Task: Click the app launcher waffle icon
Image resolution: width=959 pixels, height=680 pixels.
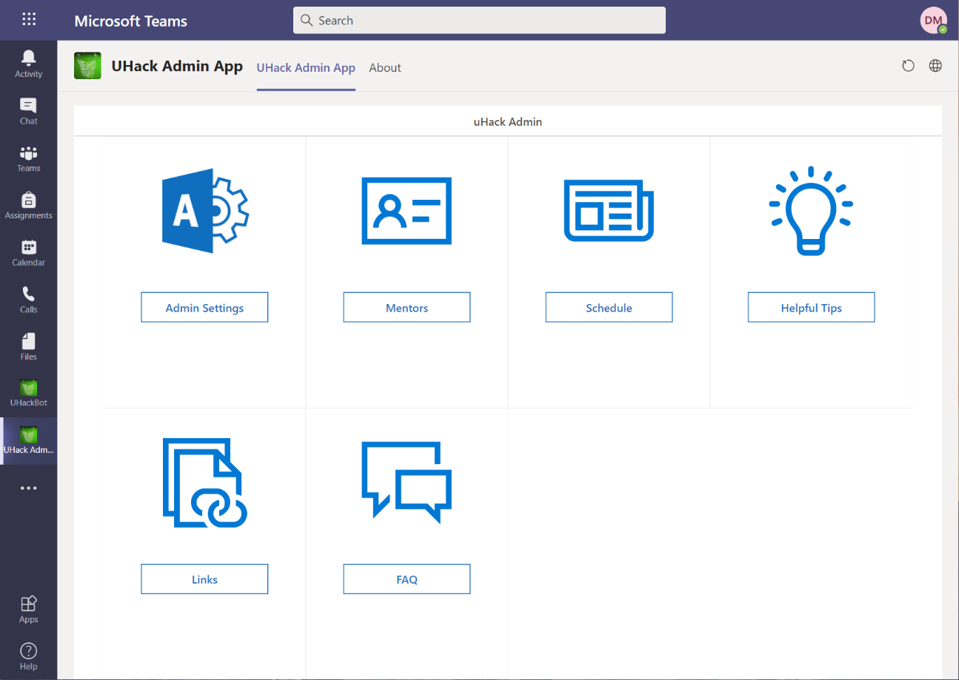Action: point(29,20)
